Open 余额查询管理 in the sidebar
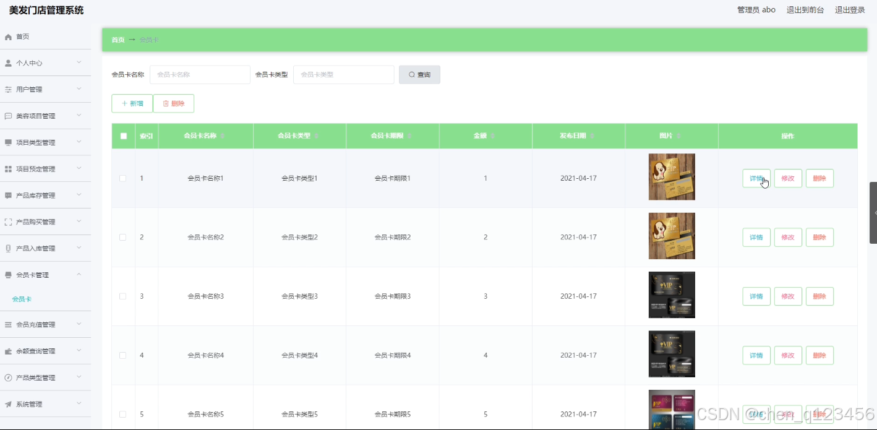877x430 pixels. click(x=45, y=351)
